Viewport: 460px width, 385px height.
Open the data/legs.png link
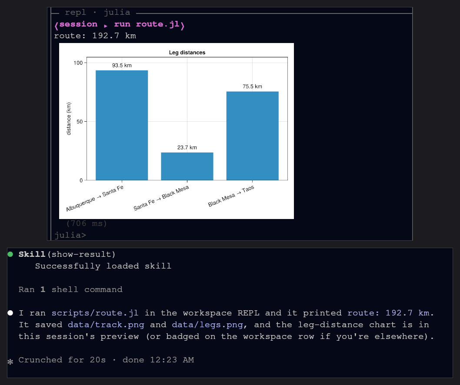[207, 325]
